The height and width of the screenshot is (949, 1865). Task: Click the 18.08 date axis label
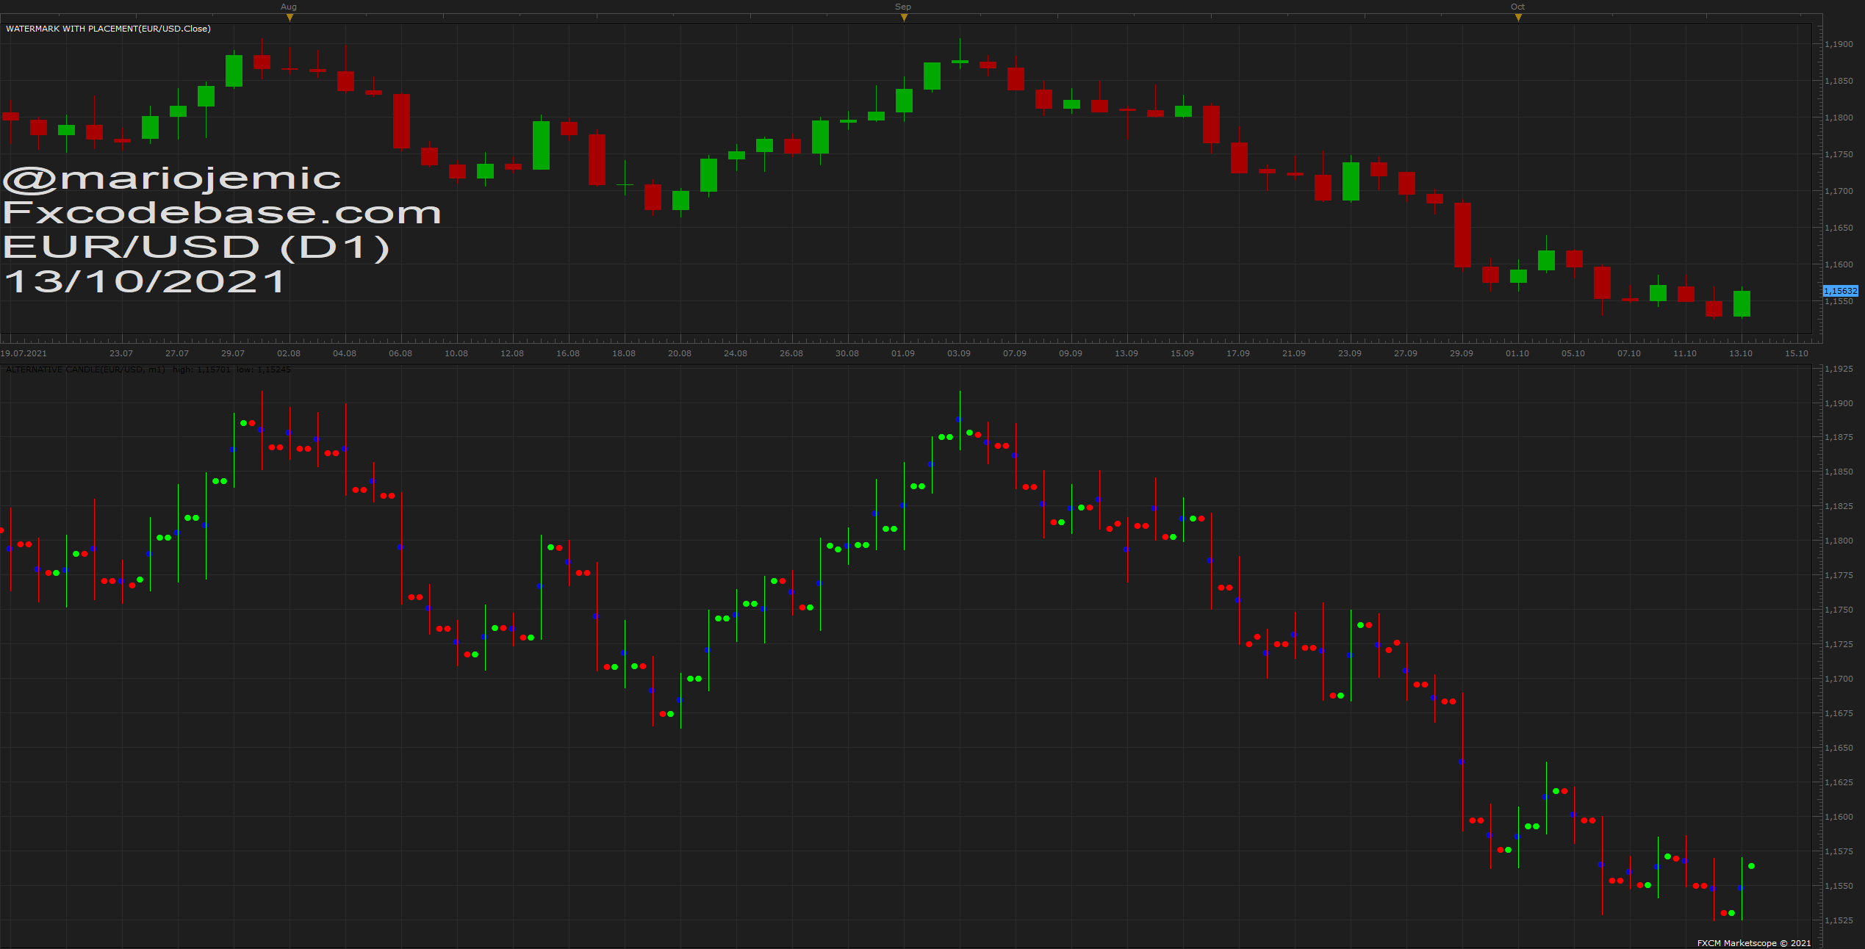[x=624, y=353]
